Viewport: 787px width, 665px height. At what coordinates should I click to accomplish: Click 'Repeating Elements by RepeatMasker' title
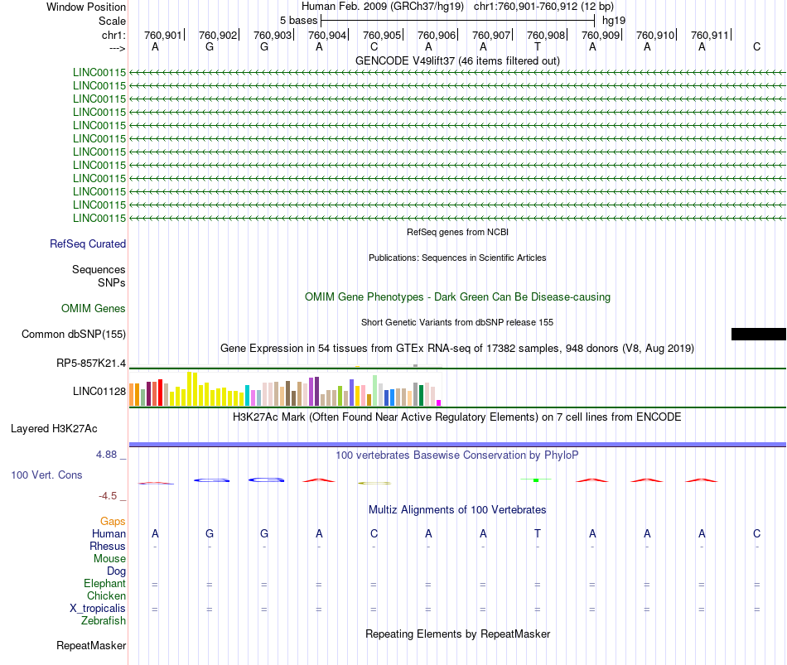[457, 634]
